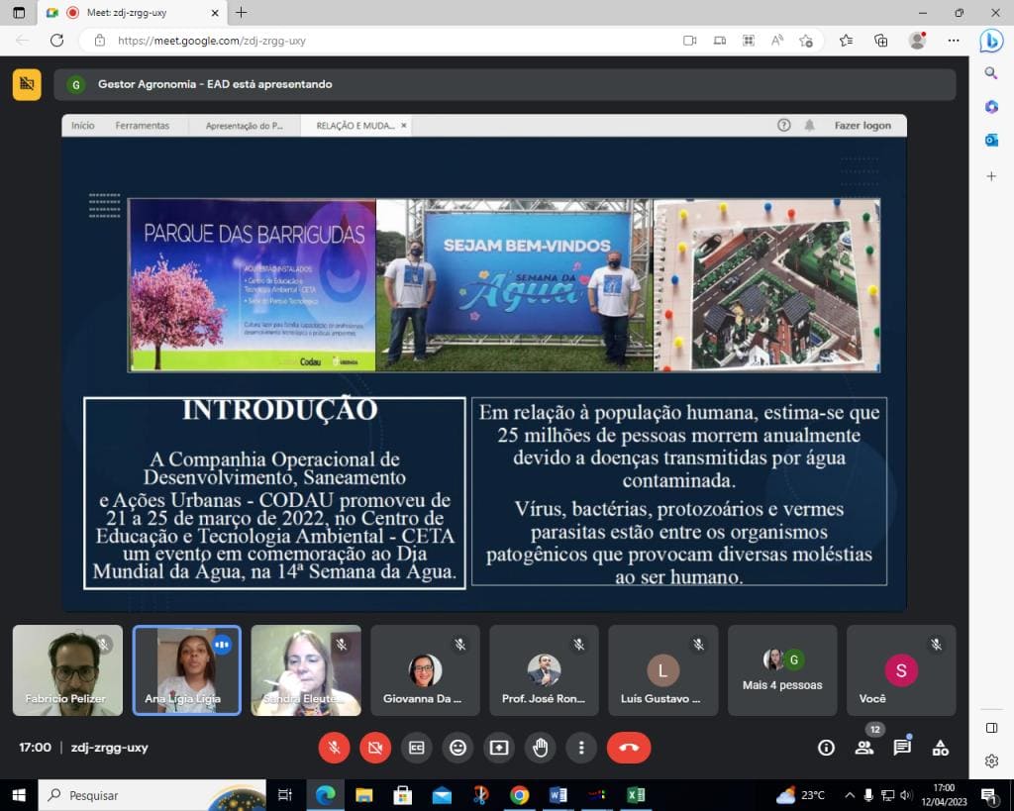The width and height of the screenshot is (1014, 811).
Task: Open the Edge sidebar search icon
Action: click(x=991, y=73)
